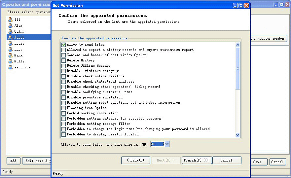291x178 pixels.
Task: Cancel the Set Permission dialog
Action: [x=227, y=160]
